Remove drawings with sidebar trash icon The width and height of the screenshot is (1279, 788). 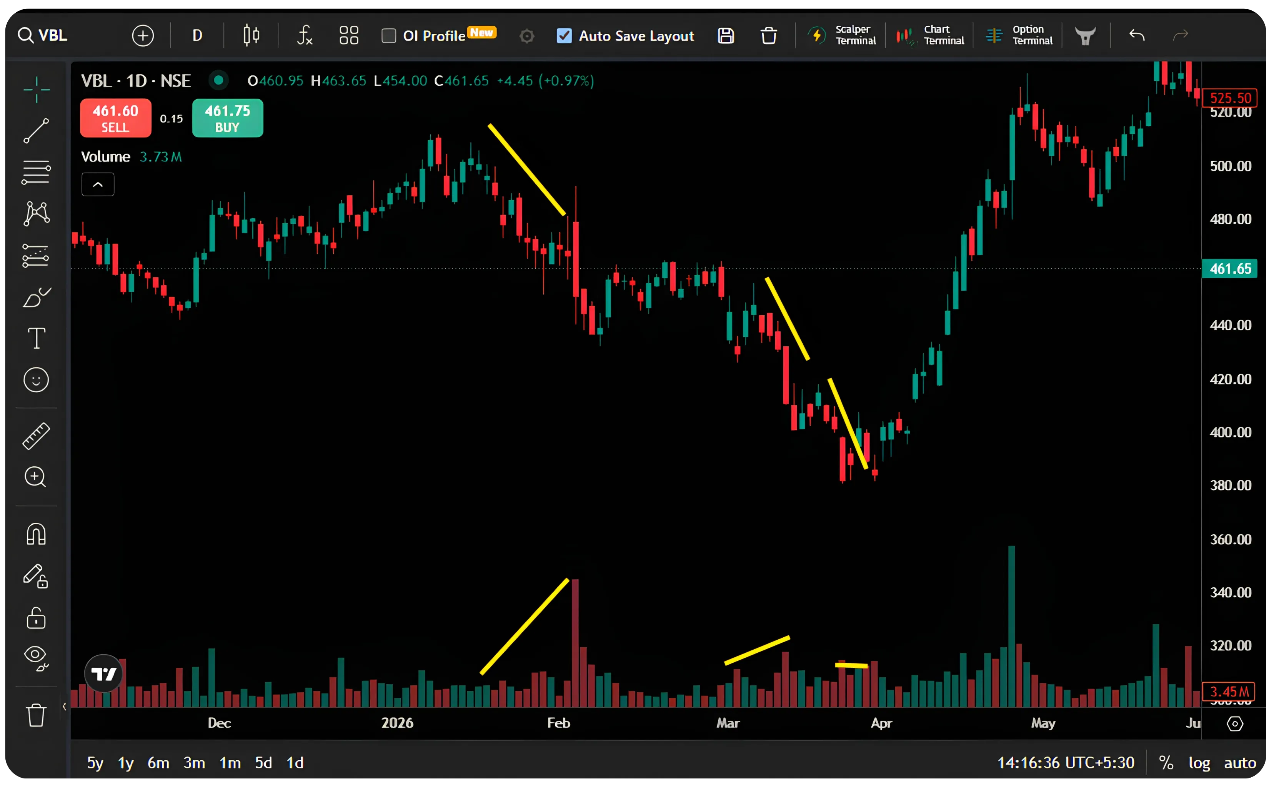click(37, 716)
